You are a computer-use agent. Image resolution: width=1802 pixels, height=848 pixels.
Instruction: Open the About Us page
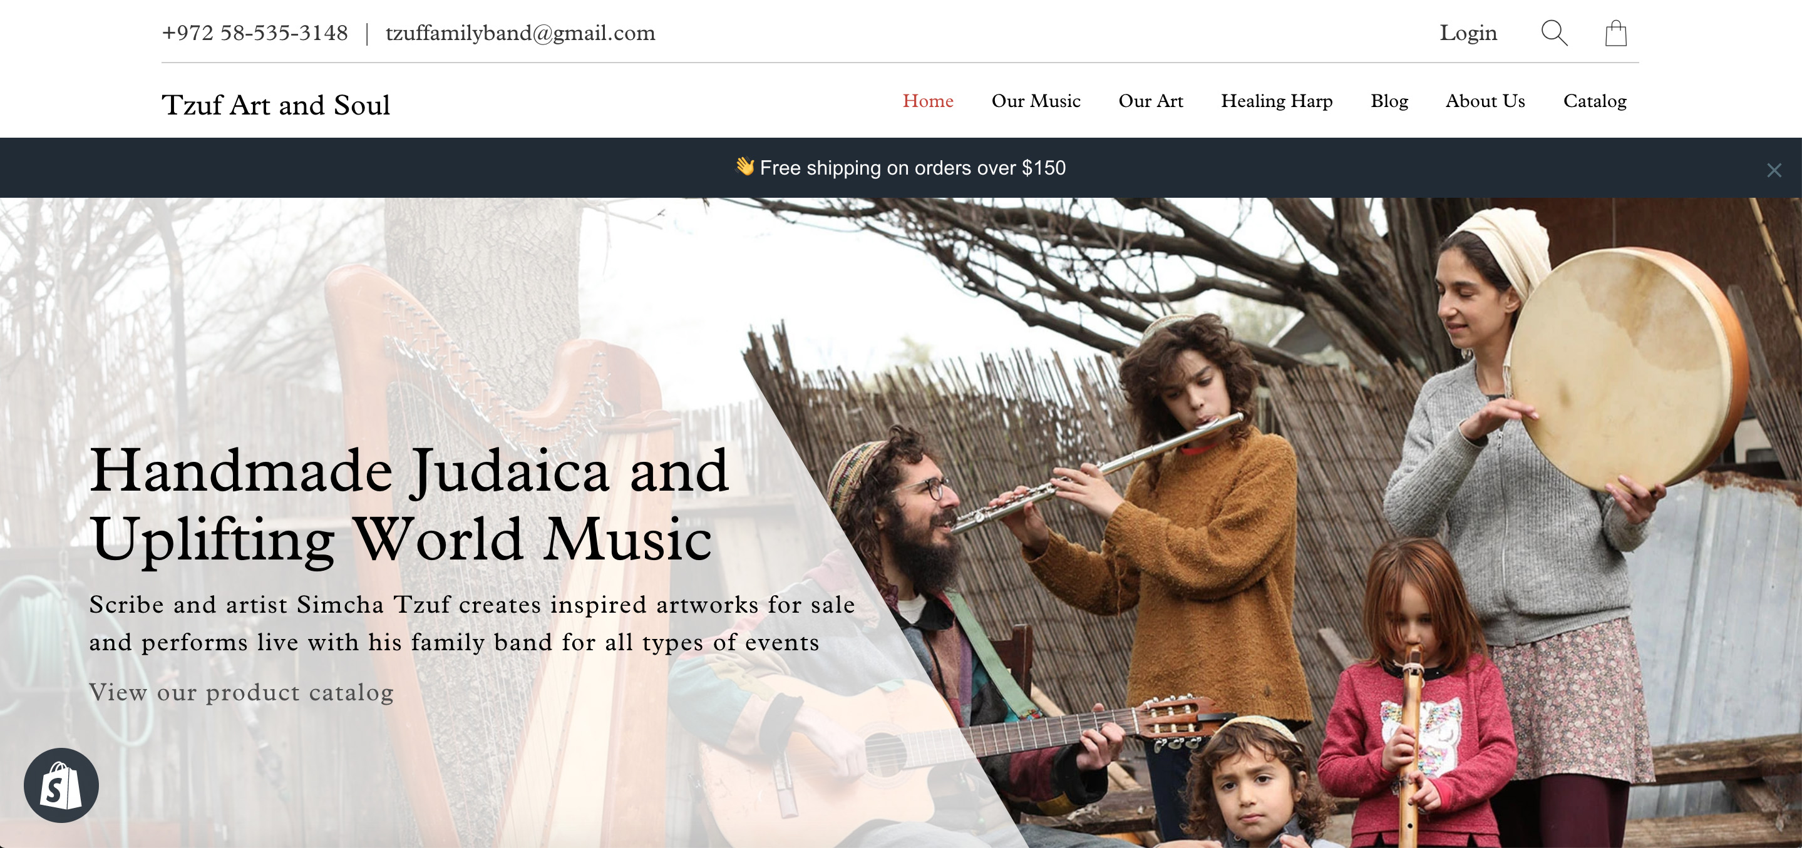[1485, 101]
